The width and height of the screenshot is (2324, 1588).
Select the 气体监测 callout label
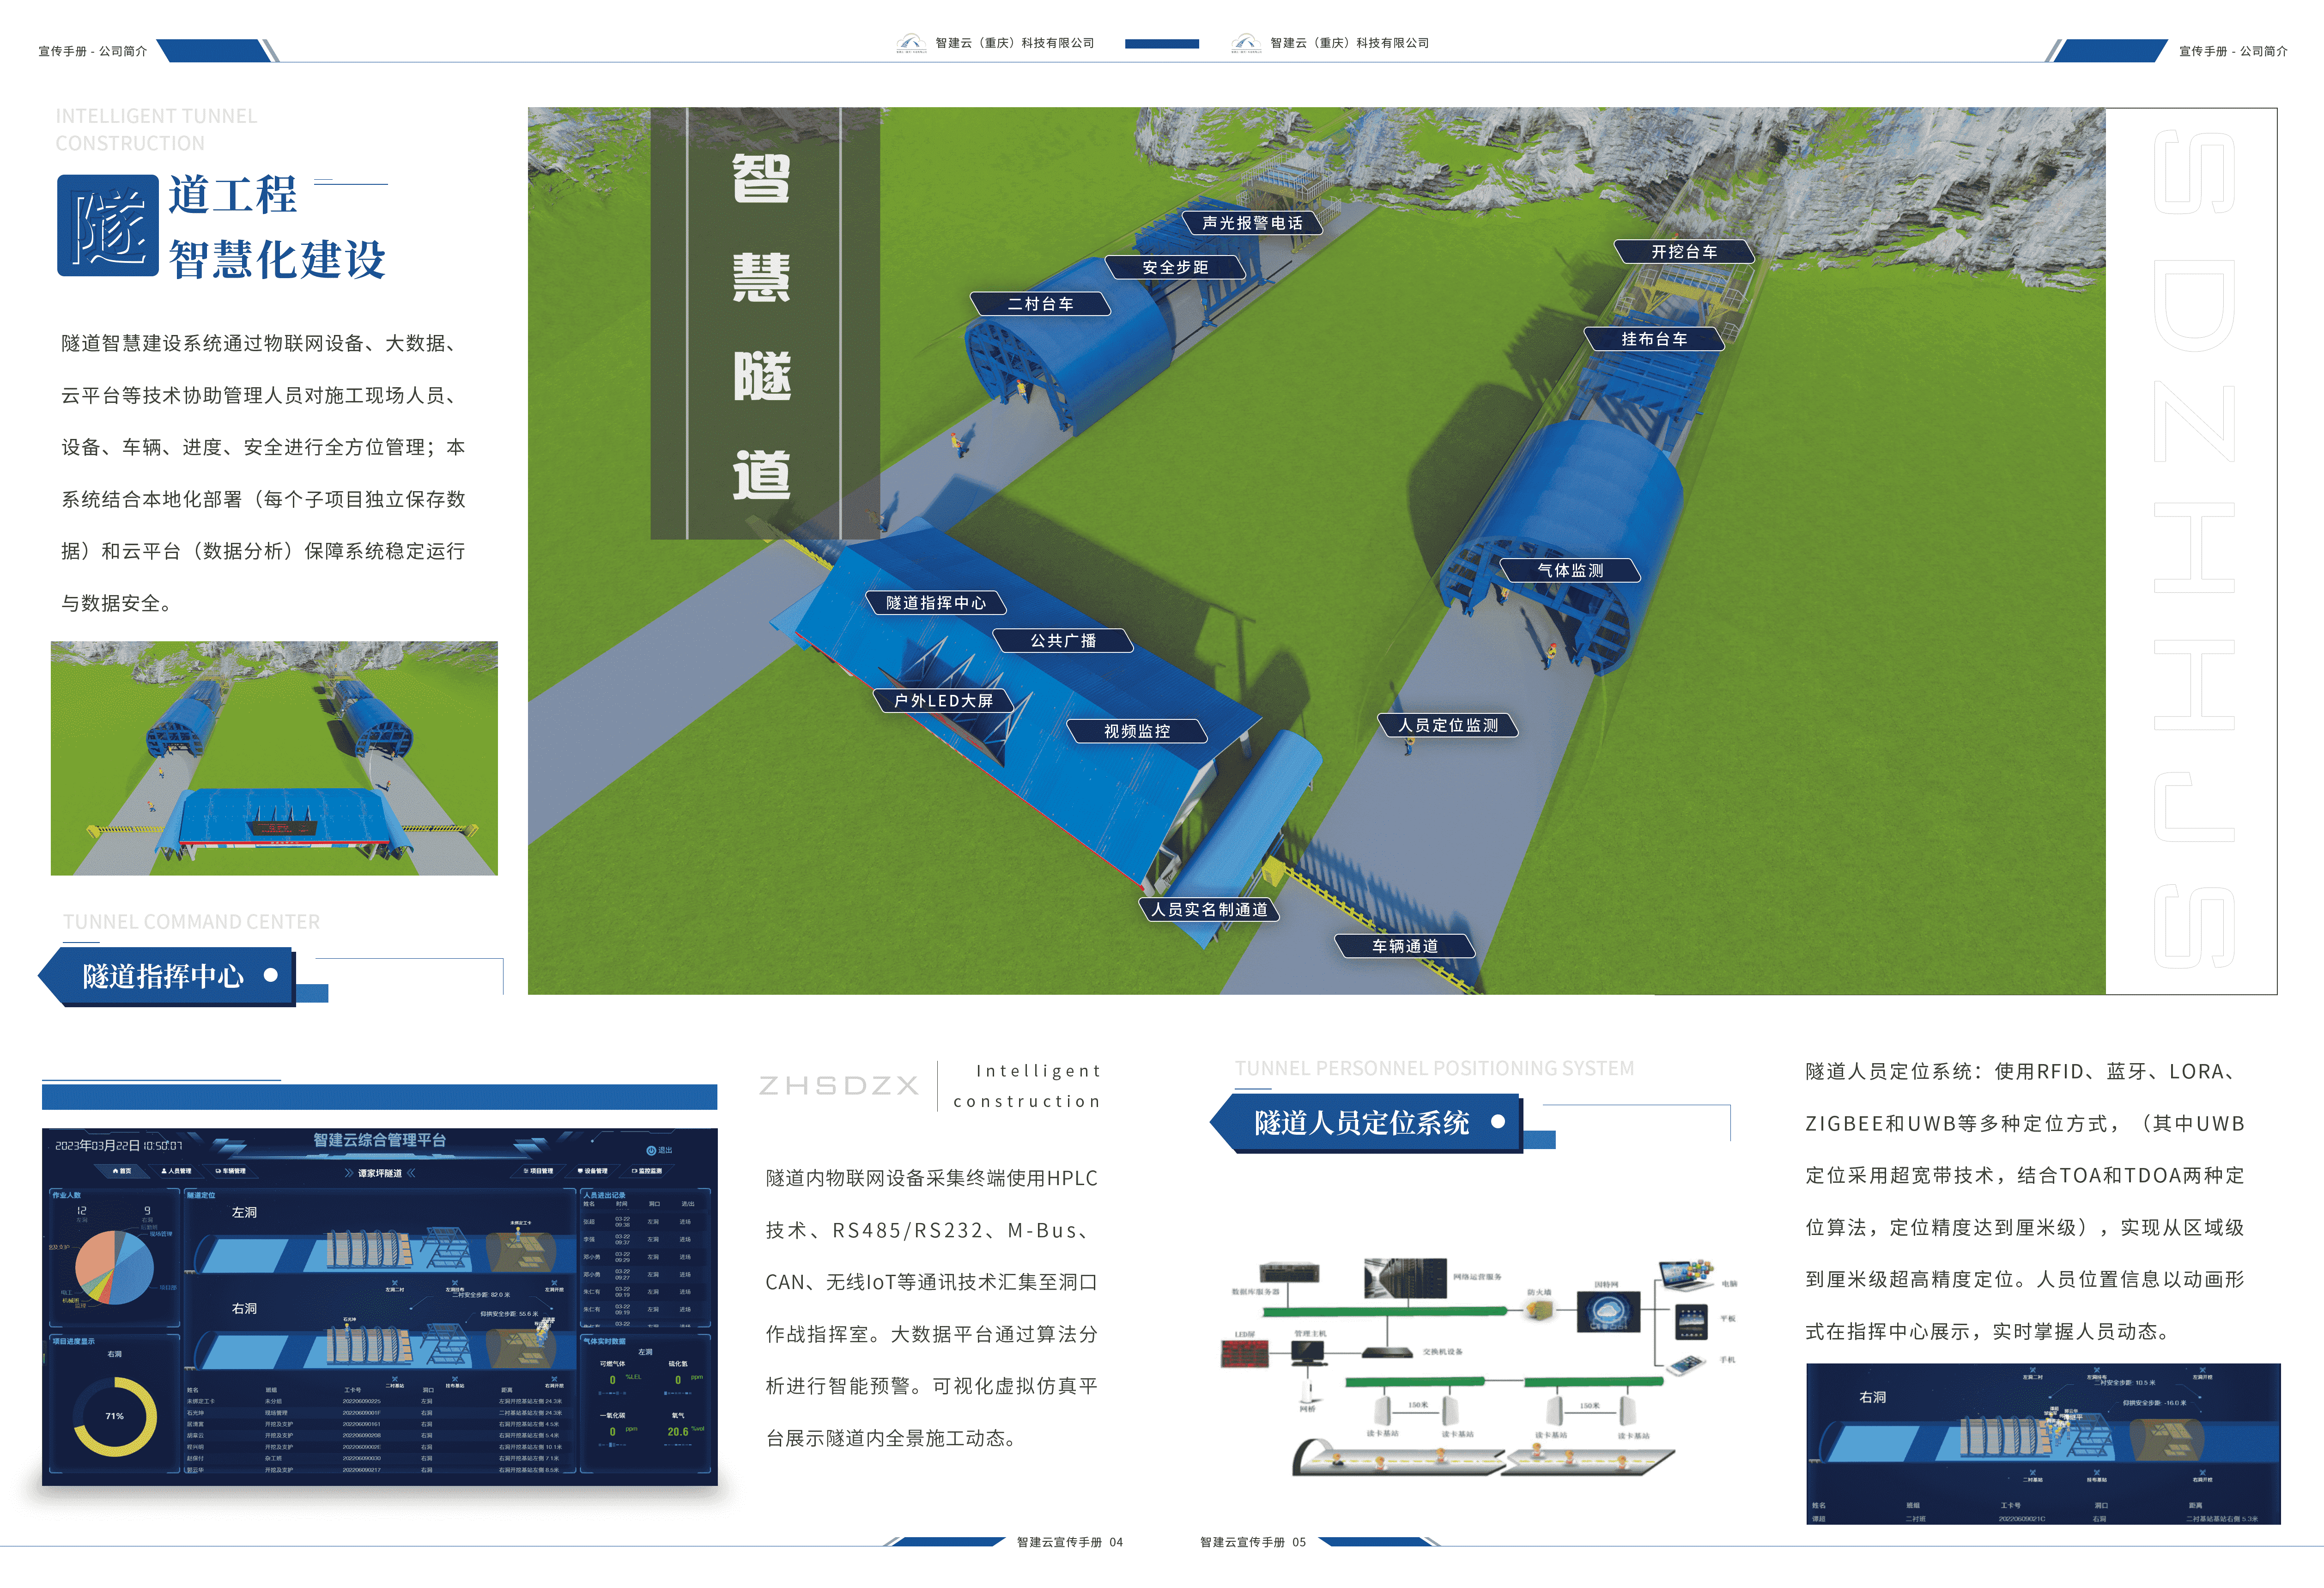(x=1570, y=570)
